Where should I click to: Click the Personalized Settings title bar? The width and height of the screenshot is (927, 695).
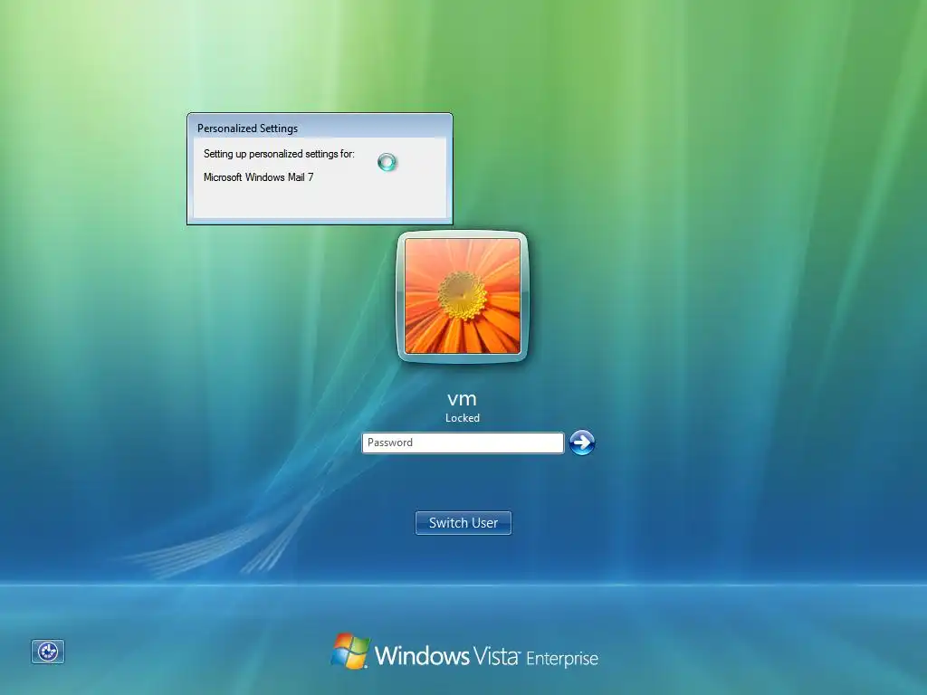click(x=320, y=128)
